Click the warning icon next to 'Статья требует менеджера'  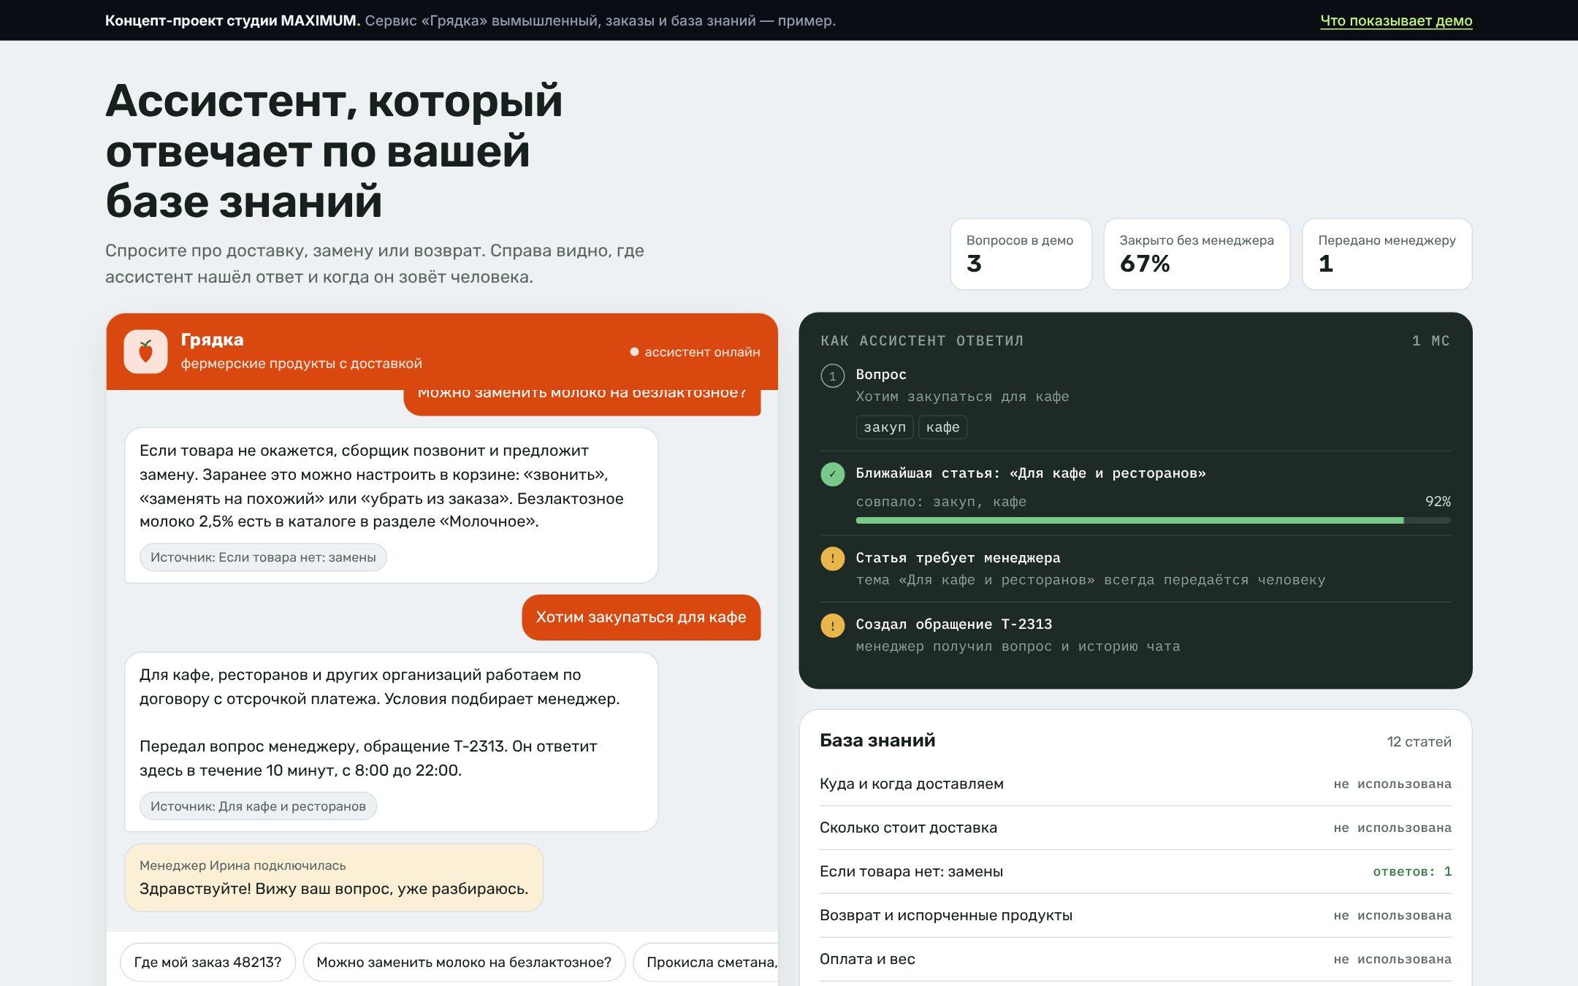click(x=832, y=559)
